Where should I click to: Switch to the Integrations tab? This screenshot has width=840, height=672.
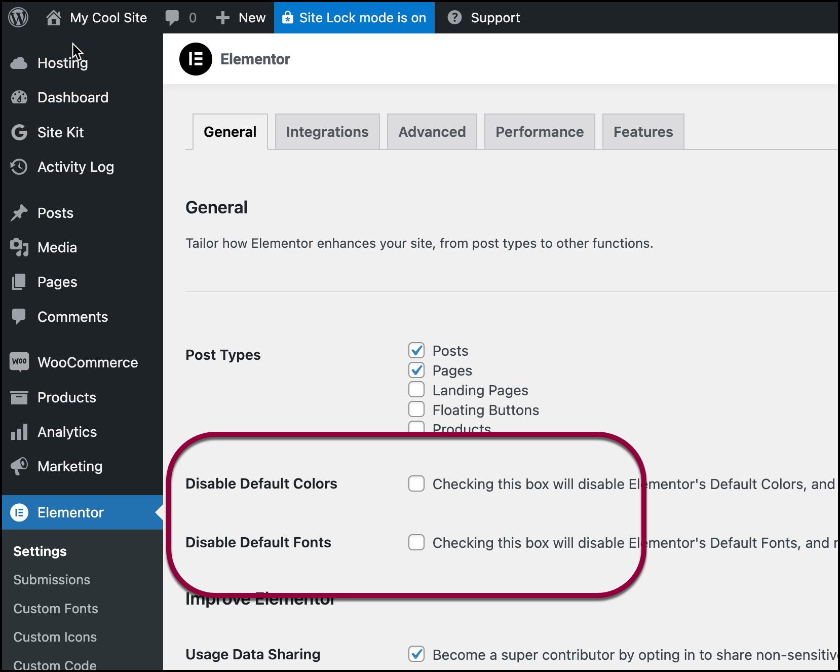pos(327,132)
